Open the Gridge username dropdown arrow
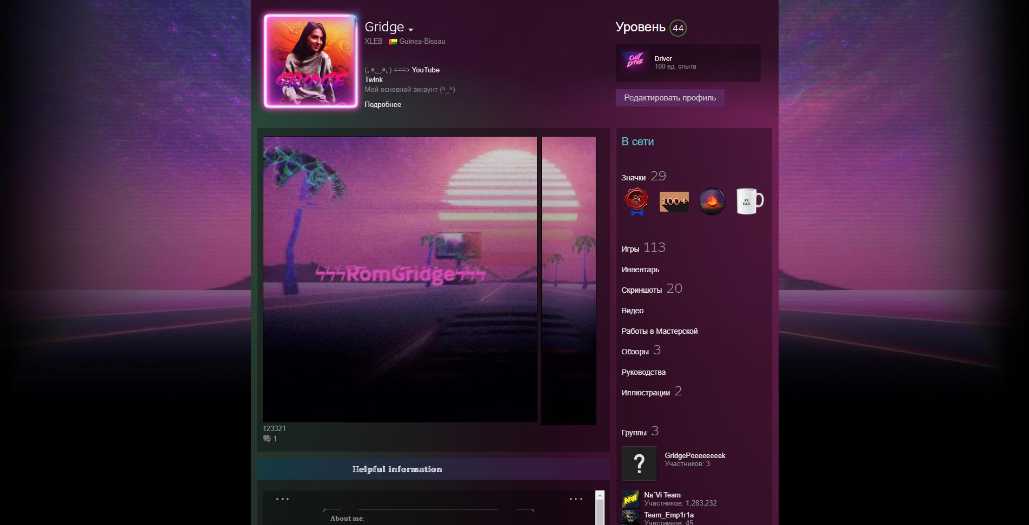1029x525 pixels. [x=411, y=30]
